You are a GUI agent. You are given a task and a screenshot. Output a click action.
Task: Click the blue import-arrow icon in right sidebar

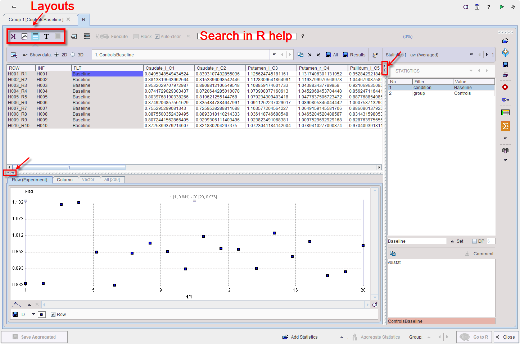coord(505,52)
